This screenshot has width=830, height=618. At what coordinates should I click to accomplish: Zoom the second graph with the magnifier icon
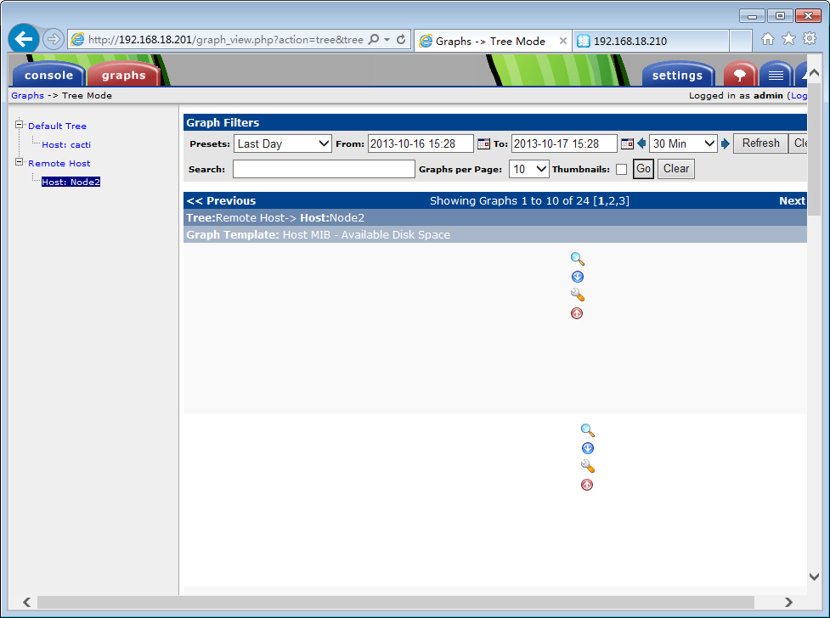click(x=588, y=430)
